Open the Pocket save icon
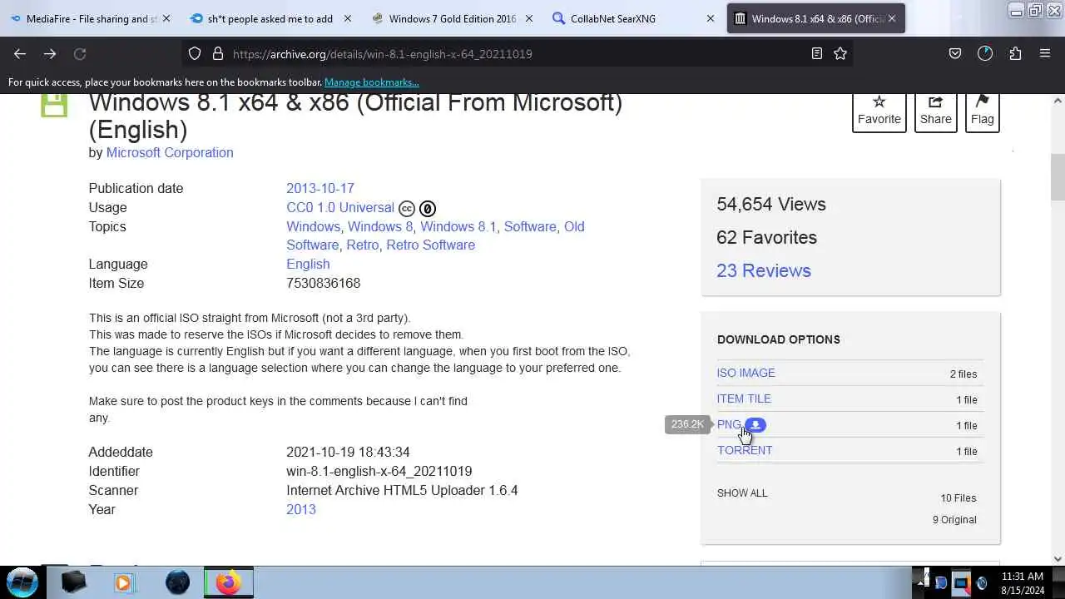The image size is (1065, 599). pos(955,53)
